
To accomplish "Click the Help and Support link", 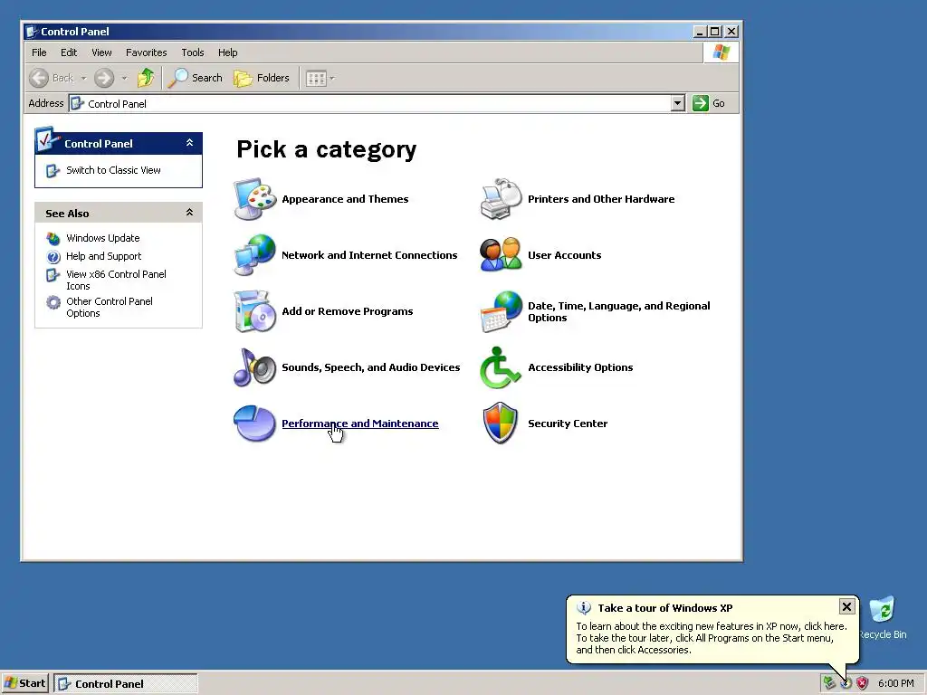I will coord(103,256).
